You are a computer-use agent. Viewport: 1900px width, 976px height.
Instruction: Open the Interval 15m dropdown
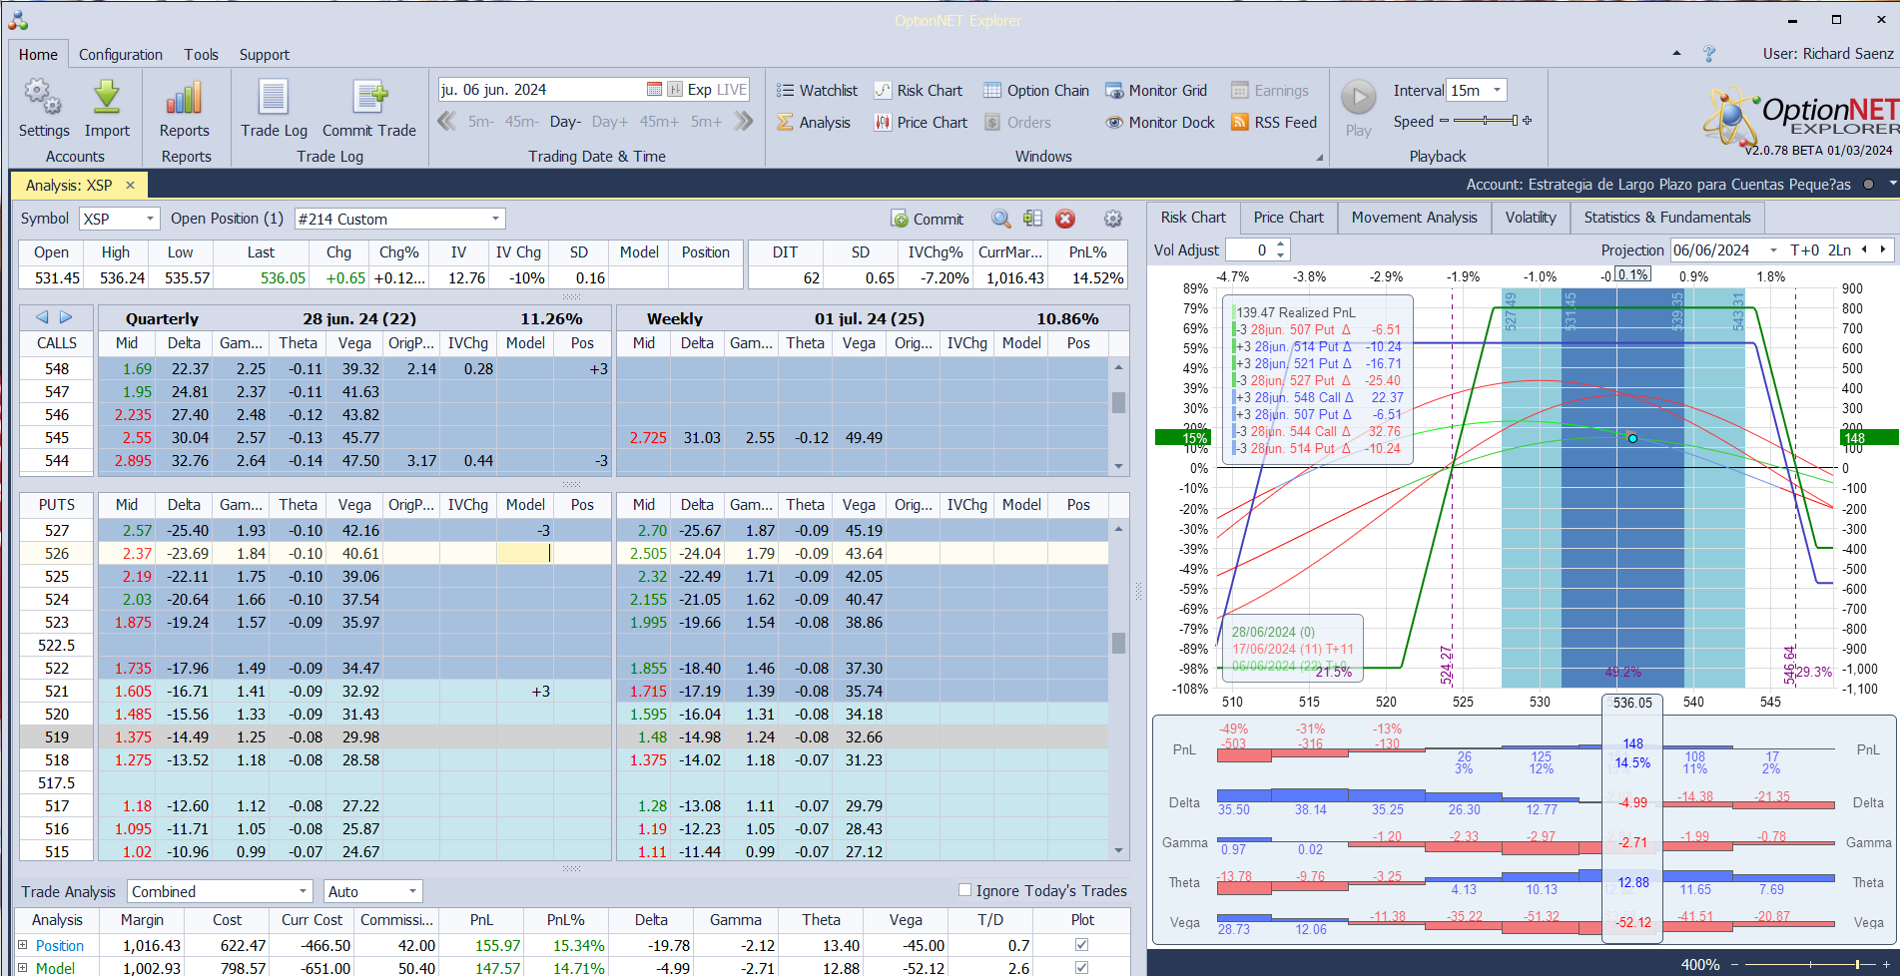click(x=1497, y=90)
